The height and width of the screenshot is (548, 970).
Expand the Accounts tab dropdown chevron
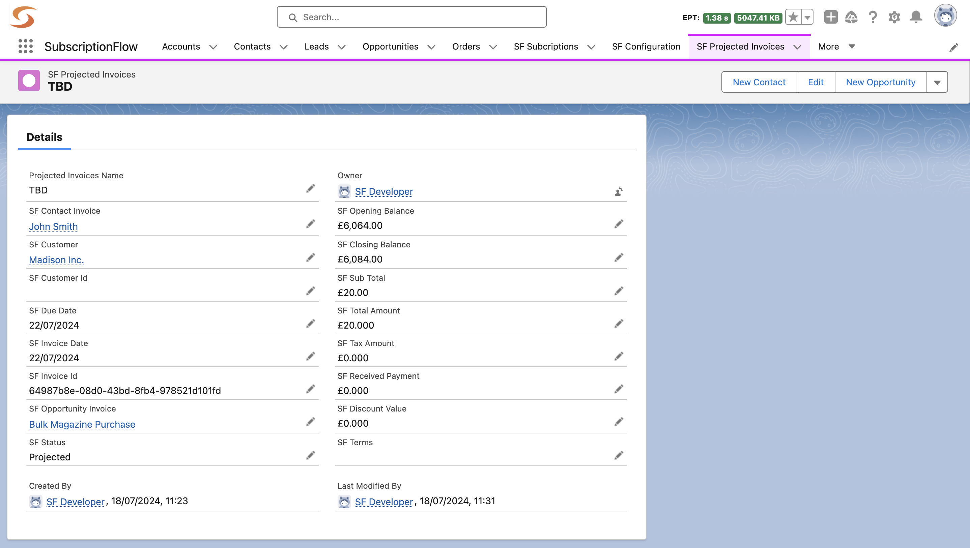tap(213, 47)
